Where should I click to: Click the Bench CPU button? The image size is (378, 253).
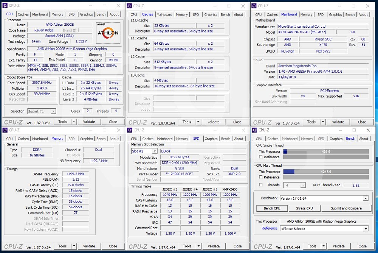(x=272, y=208)
